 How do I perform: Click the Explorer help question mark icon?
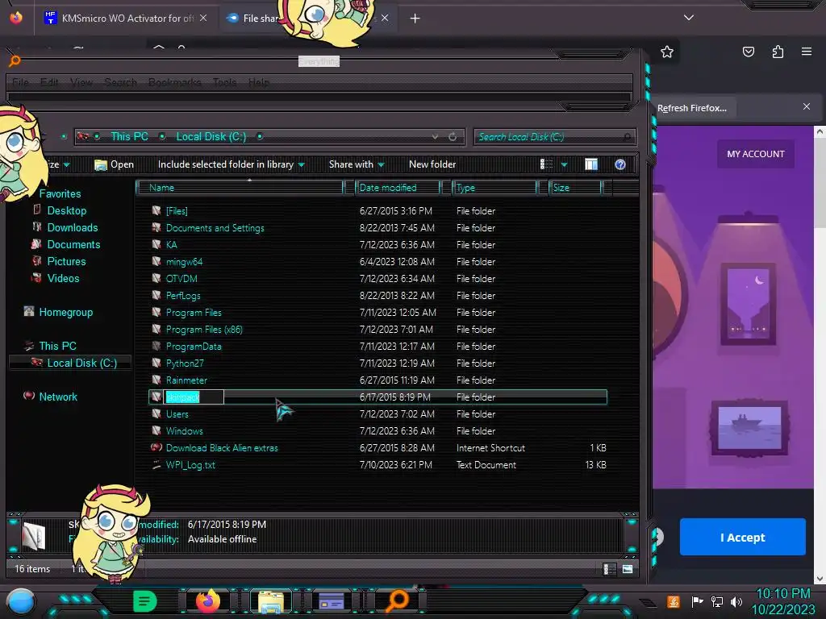[620, 164]
